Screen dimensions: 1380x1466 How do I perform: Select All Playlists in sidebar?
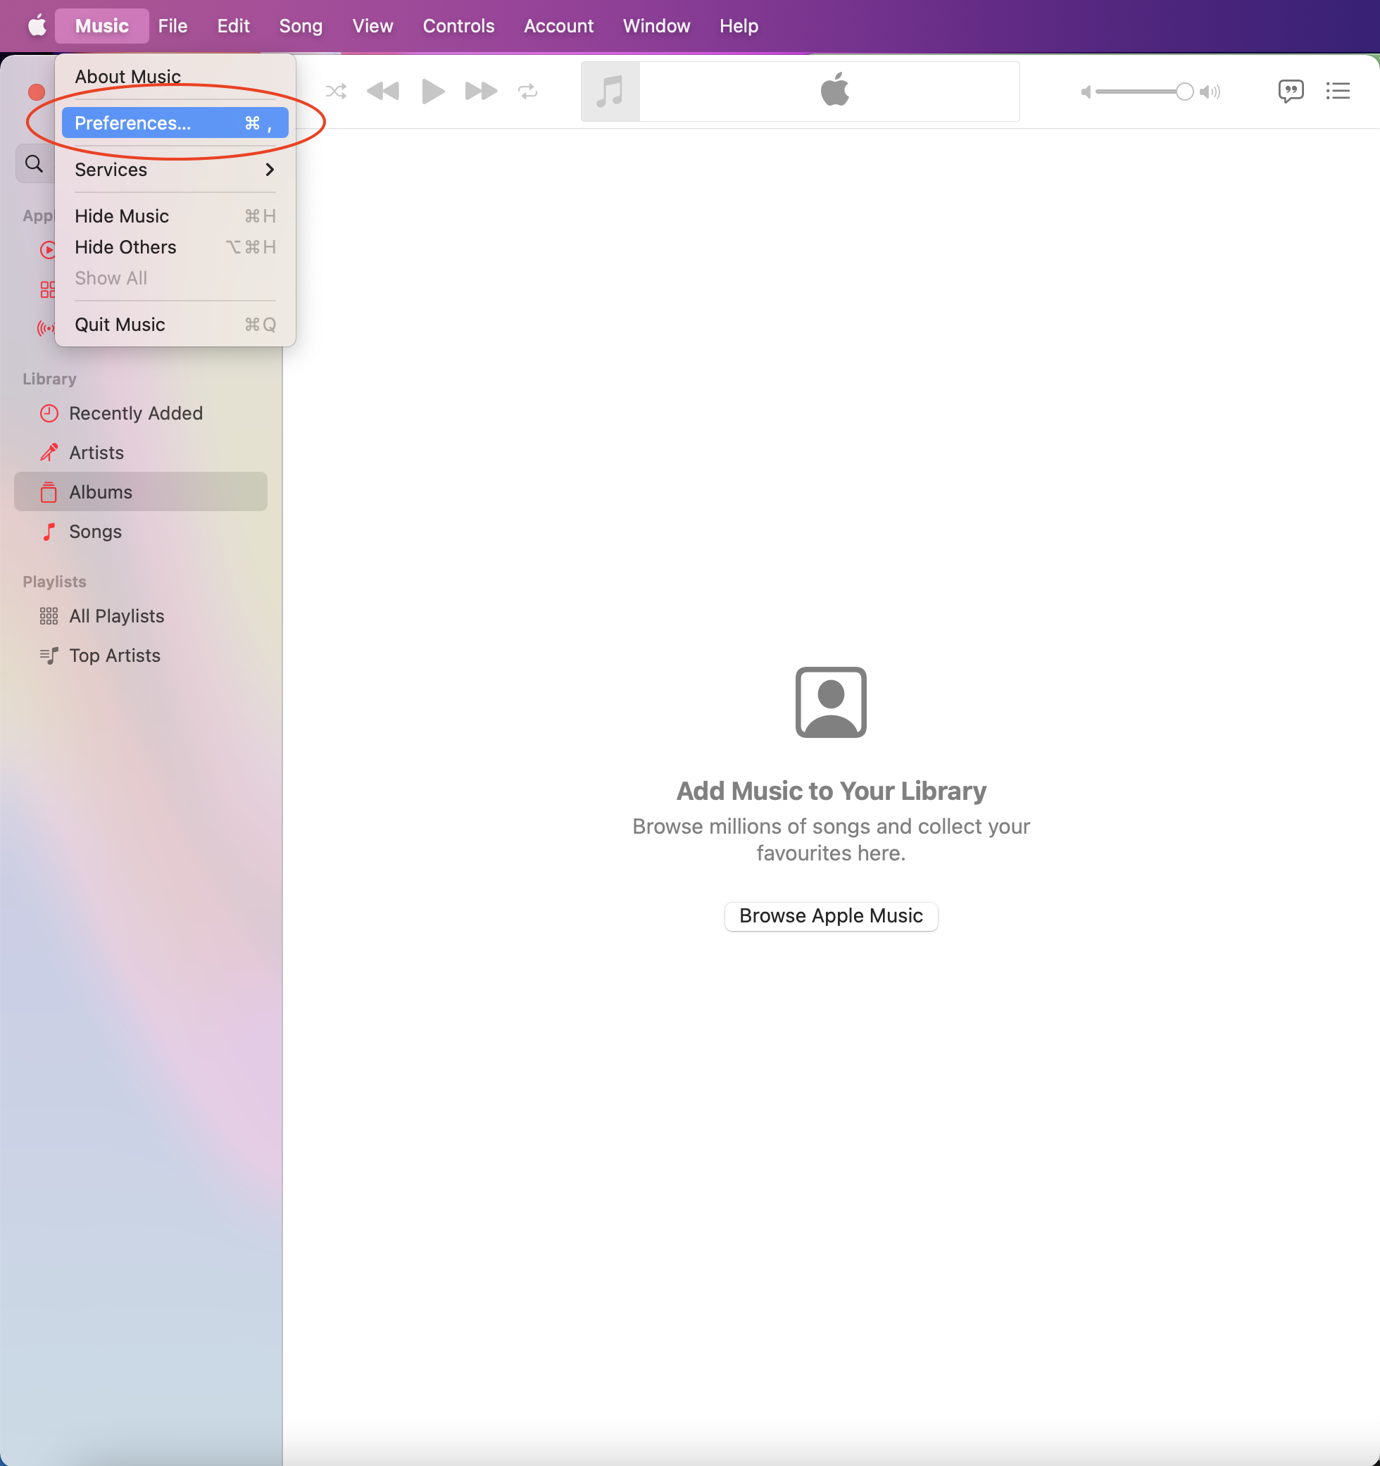[x=115, y=616]
